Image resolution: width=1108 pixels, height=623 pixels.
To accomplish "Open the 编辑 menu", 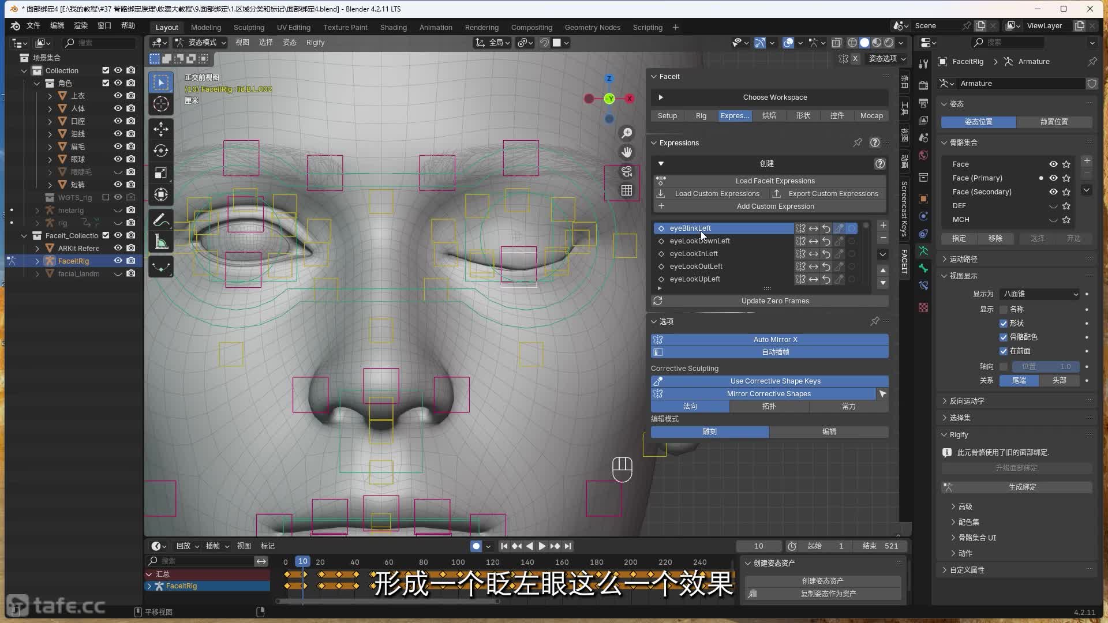I will 57,26.
